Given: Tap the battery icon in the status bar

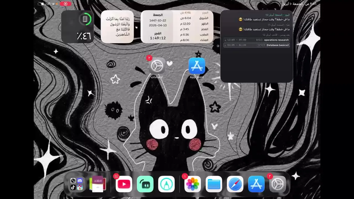Looking at the screenshot, I should click(41, 4).
